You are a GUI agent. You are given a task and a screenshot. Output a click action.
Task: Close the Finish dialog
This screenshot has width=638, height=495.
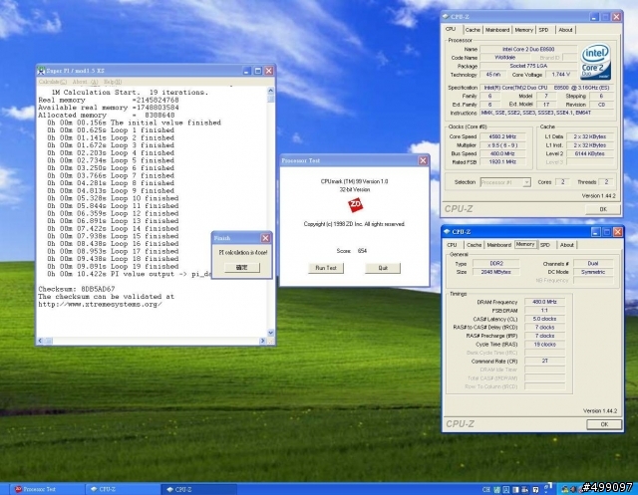pyautogui.click(x=266, y=238)
